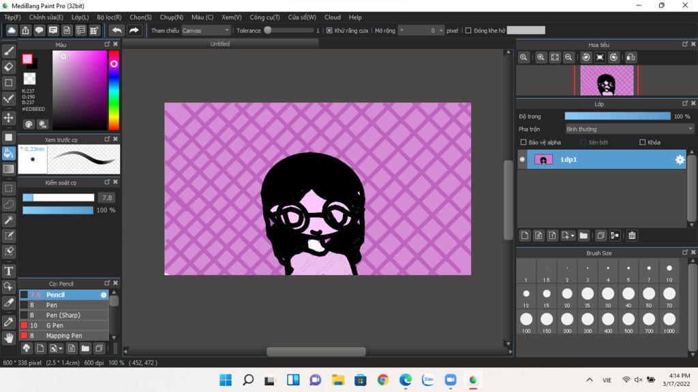Click the Redo arrow in toolbar
The height and width of the screenshot is (392, 698).
coord(134,30)
